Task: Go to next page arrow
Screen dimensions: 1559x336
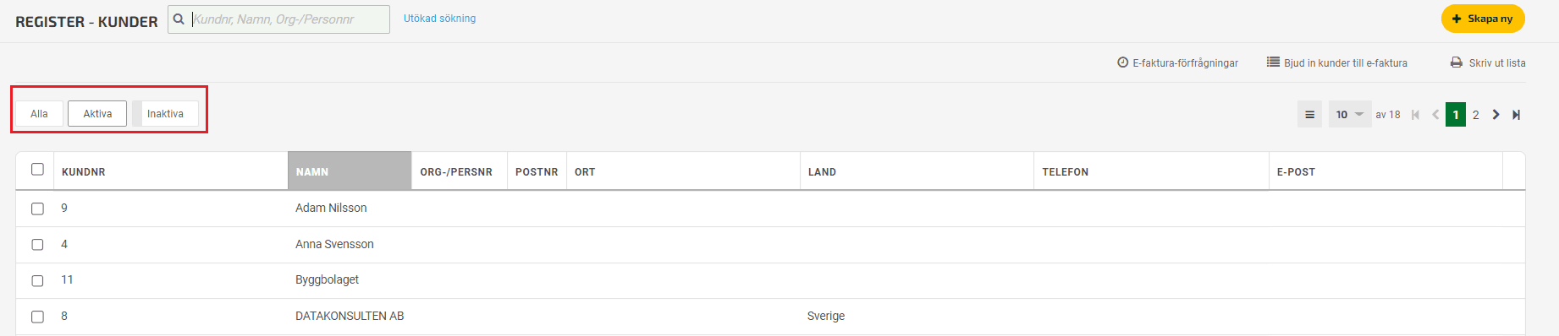Action: click(x=1496, y=115)
